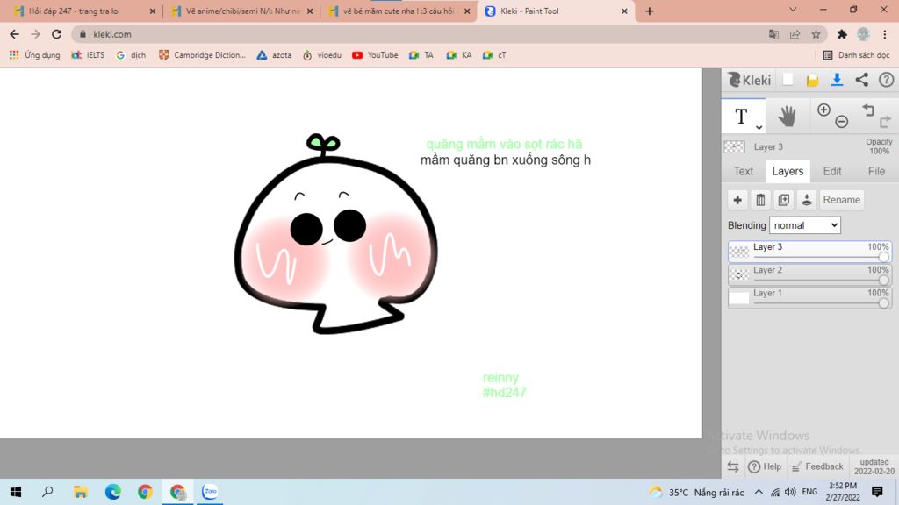
Task: Adjust Layer 1 opacity slider
Action: coord(883,302)
